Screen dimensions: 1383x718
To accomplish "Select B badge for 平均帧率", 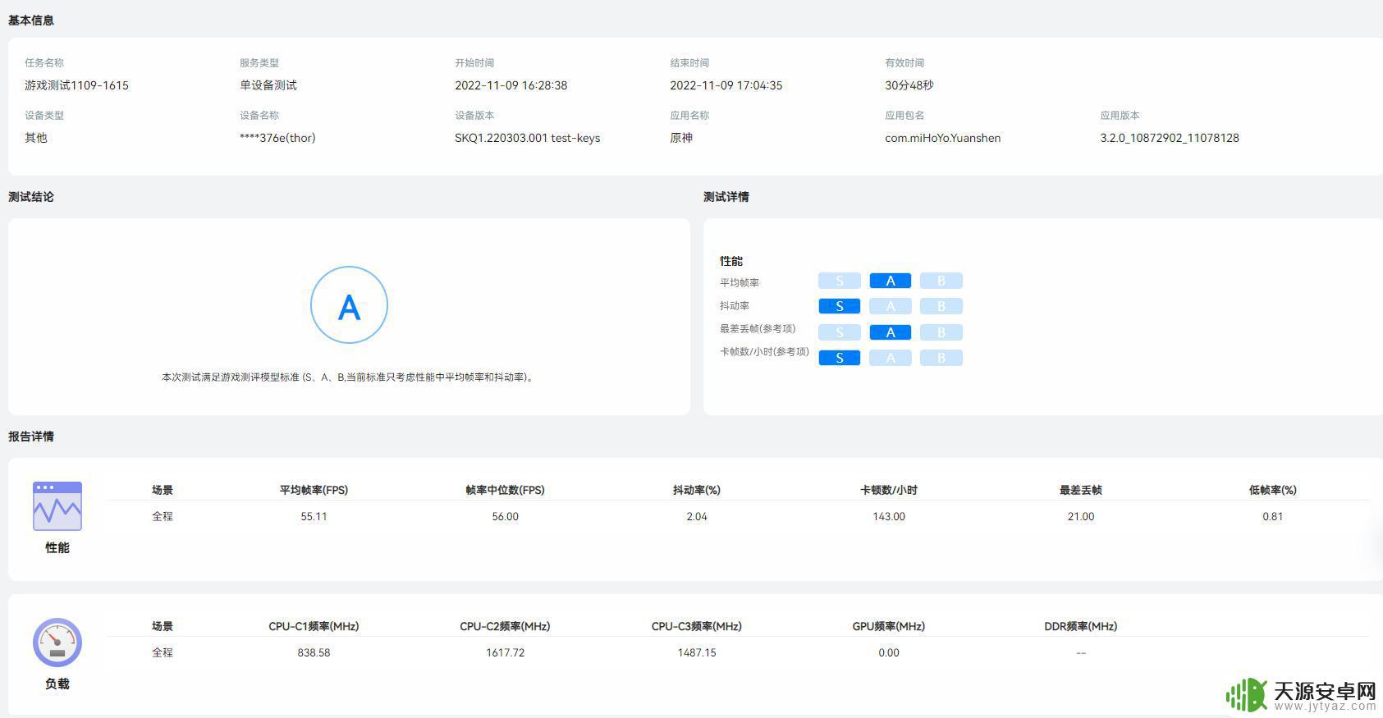I will click(x=941, y=281).
